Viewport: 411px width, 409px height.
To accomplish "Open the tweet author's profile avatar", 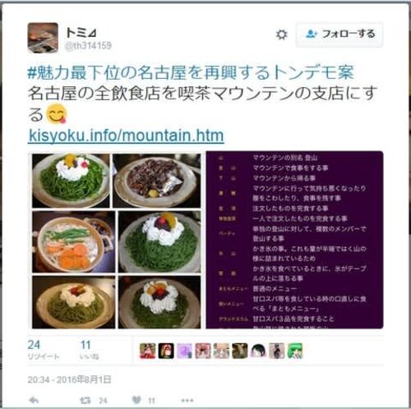I will (43, 38).
